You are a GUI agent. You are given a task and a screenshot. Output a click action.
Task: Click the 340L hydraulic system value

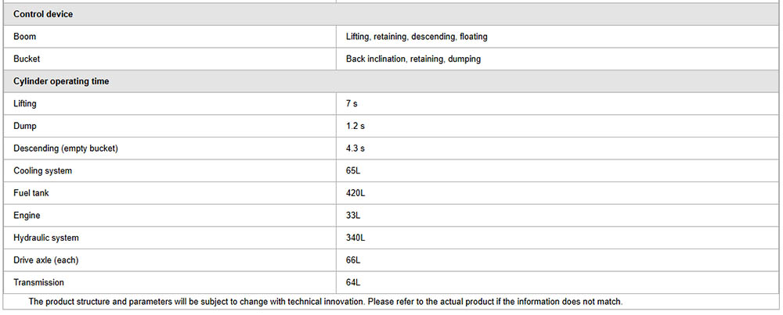(355, 238)
